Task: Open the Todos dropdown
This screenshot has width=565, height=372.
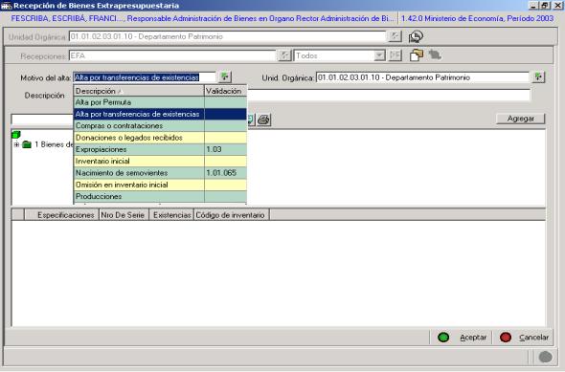Action: [x=379, y=55]
